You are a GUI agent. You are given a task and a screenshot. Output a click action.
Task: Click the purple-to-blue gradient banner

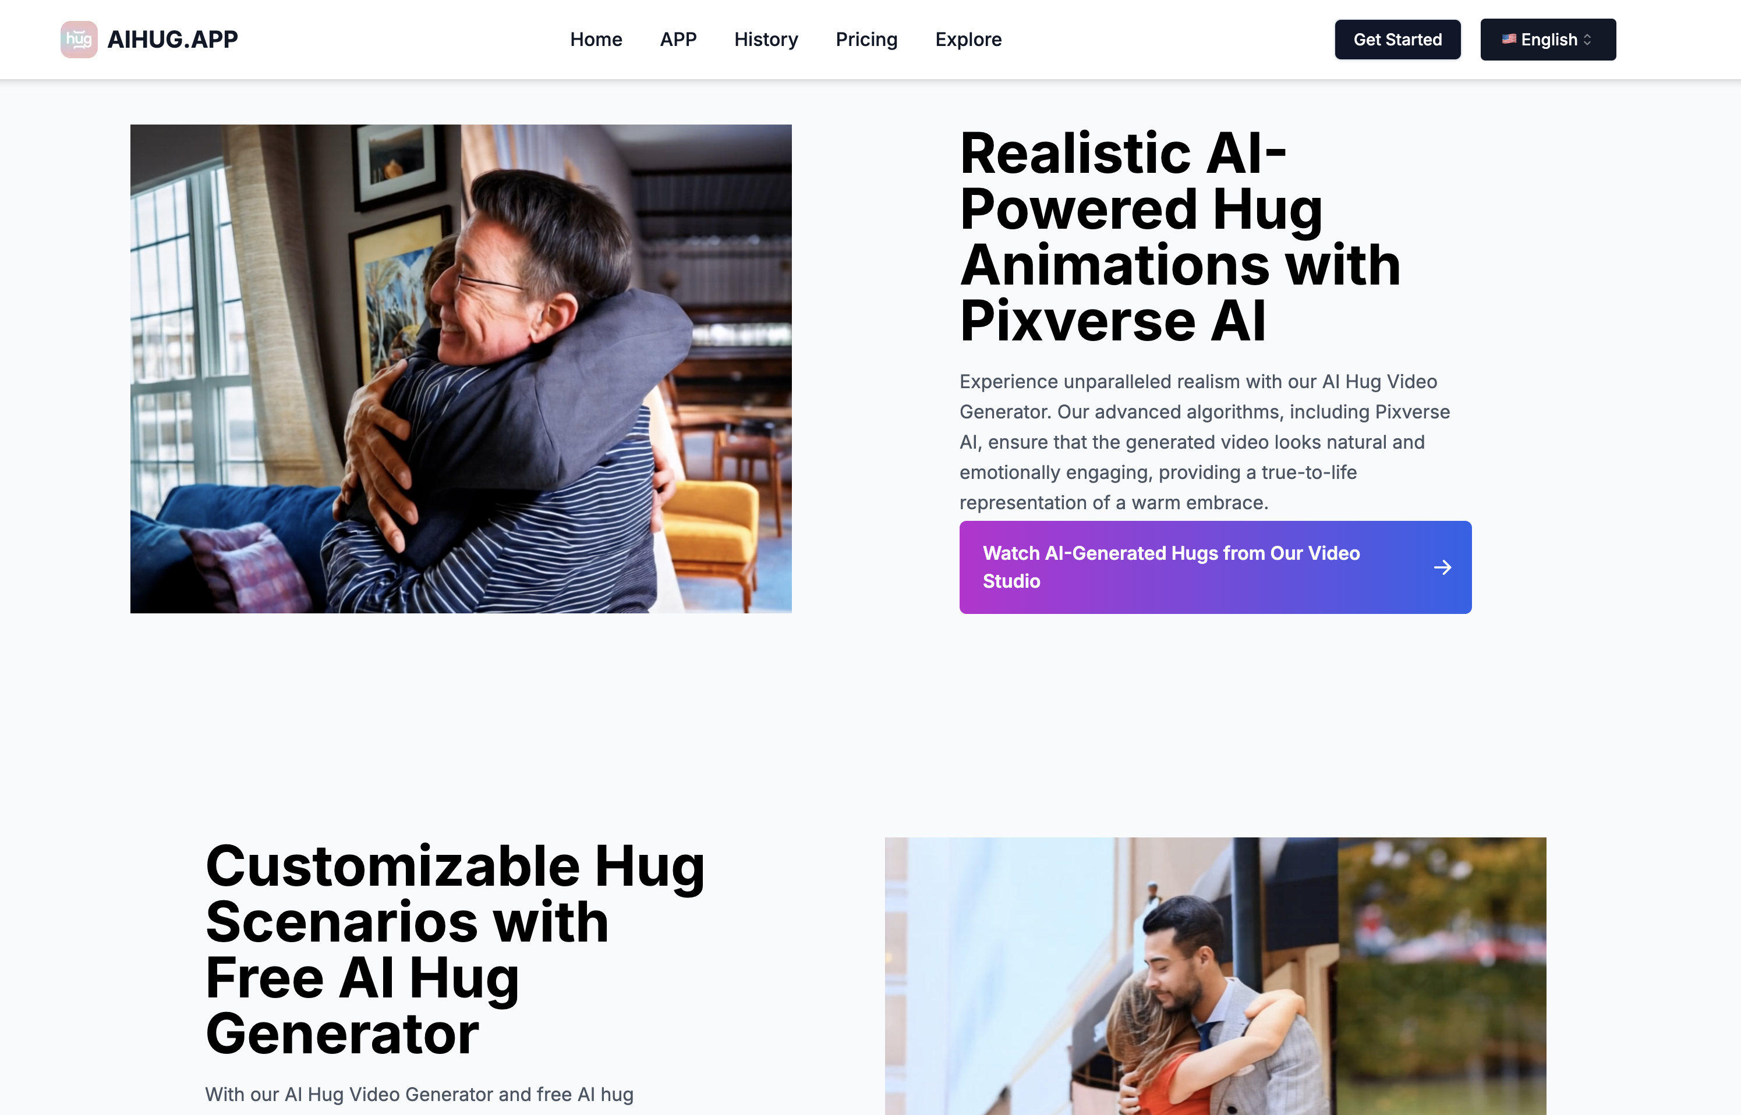pos(1215,567)
